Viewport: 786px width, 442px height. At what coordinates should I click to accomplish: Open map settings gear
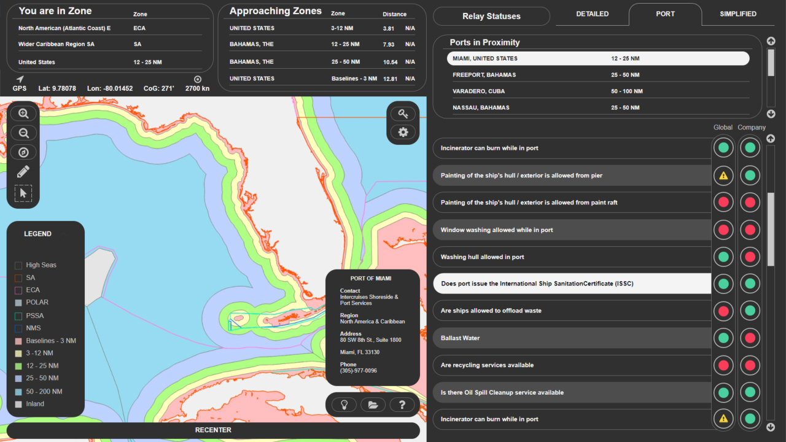[403, 132]
